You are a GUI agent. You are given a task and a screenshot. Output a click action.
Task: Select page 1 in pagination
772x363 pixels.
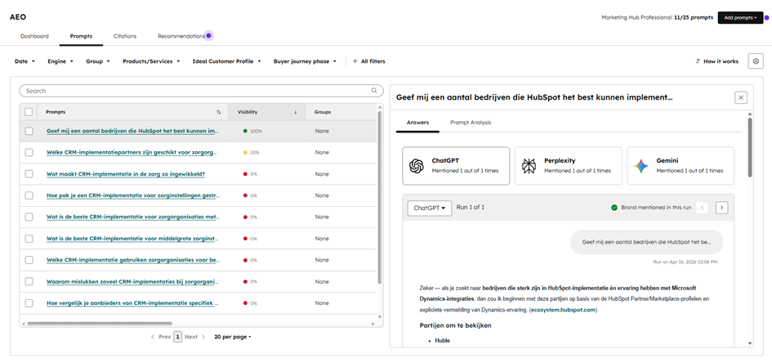coord(178,337)
